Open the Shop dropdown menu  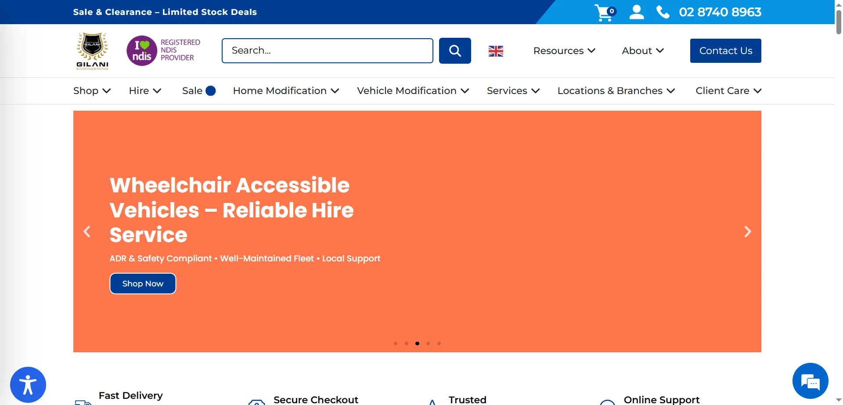point(92,91)
